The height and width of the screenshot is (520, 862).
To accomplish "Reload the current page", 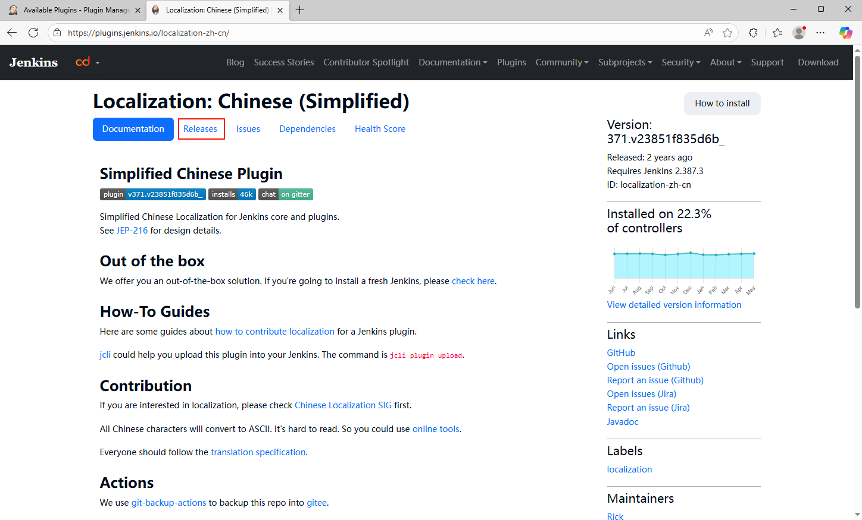I will (x=33, y=33).
